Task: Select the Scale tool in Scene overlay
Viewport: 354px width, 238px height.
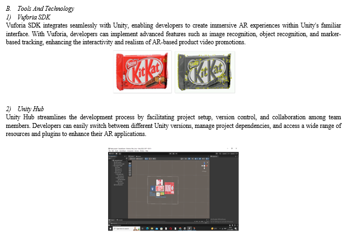Action: [130, 171]
